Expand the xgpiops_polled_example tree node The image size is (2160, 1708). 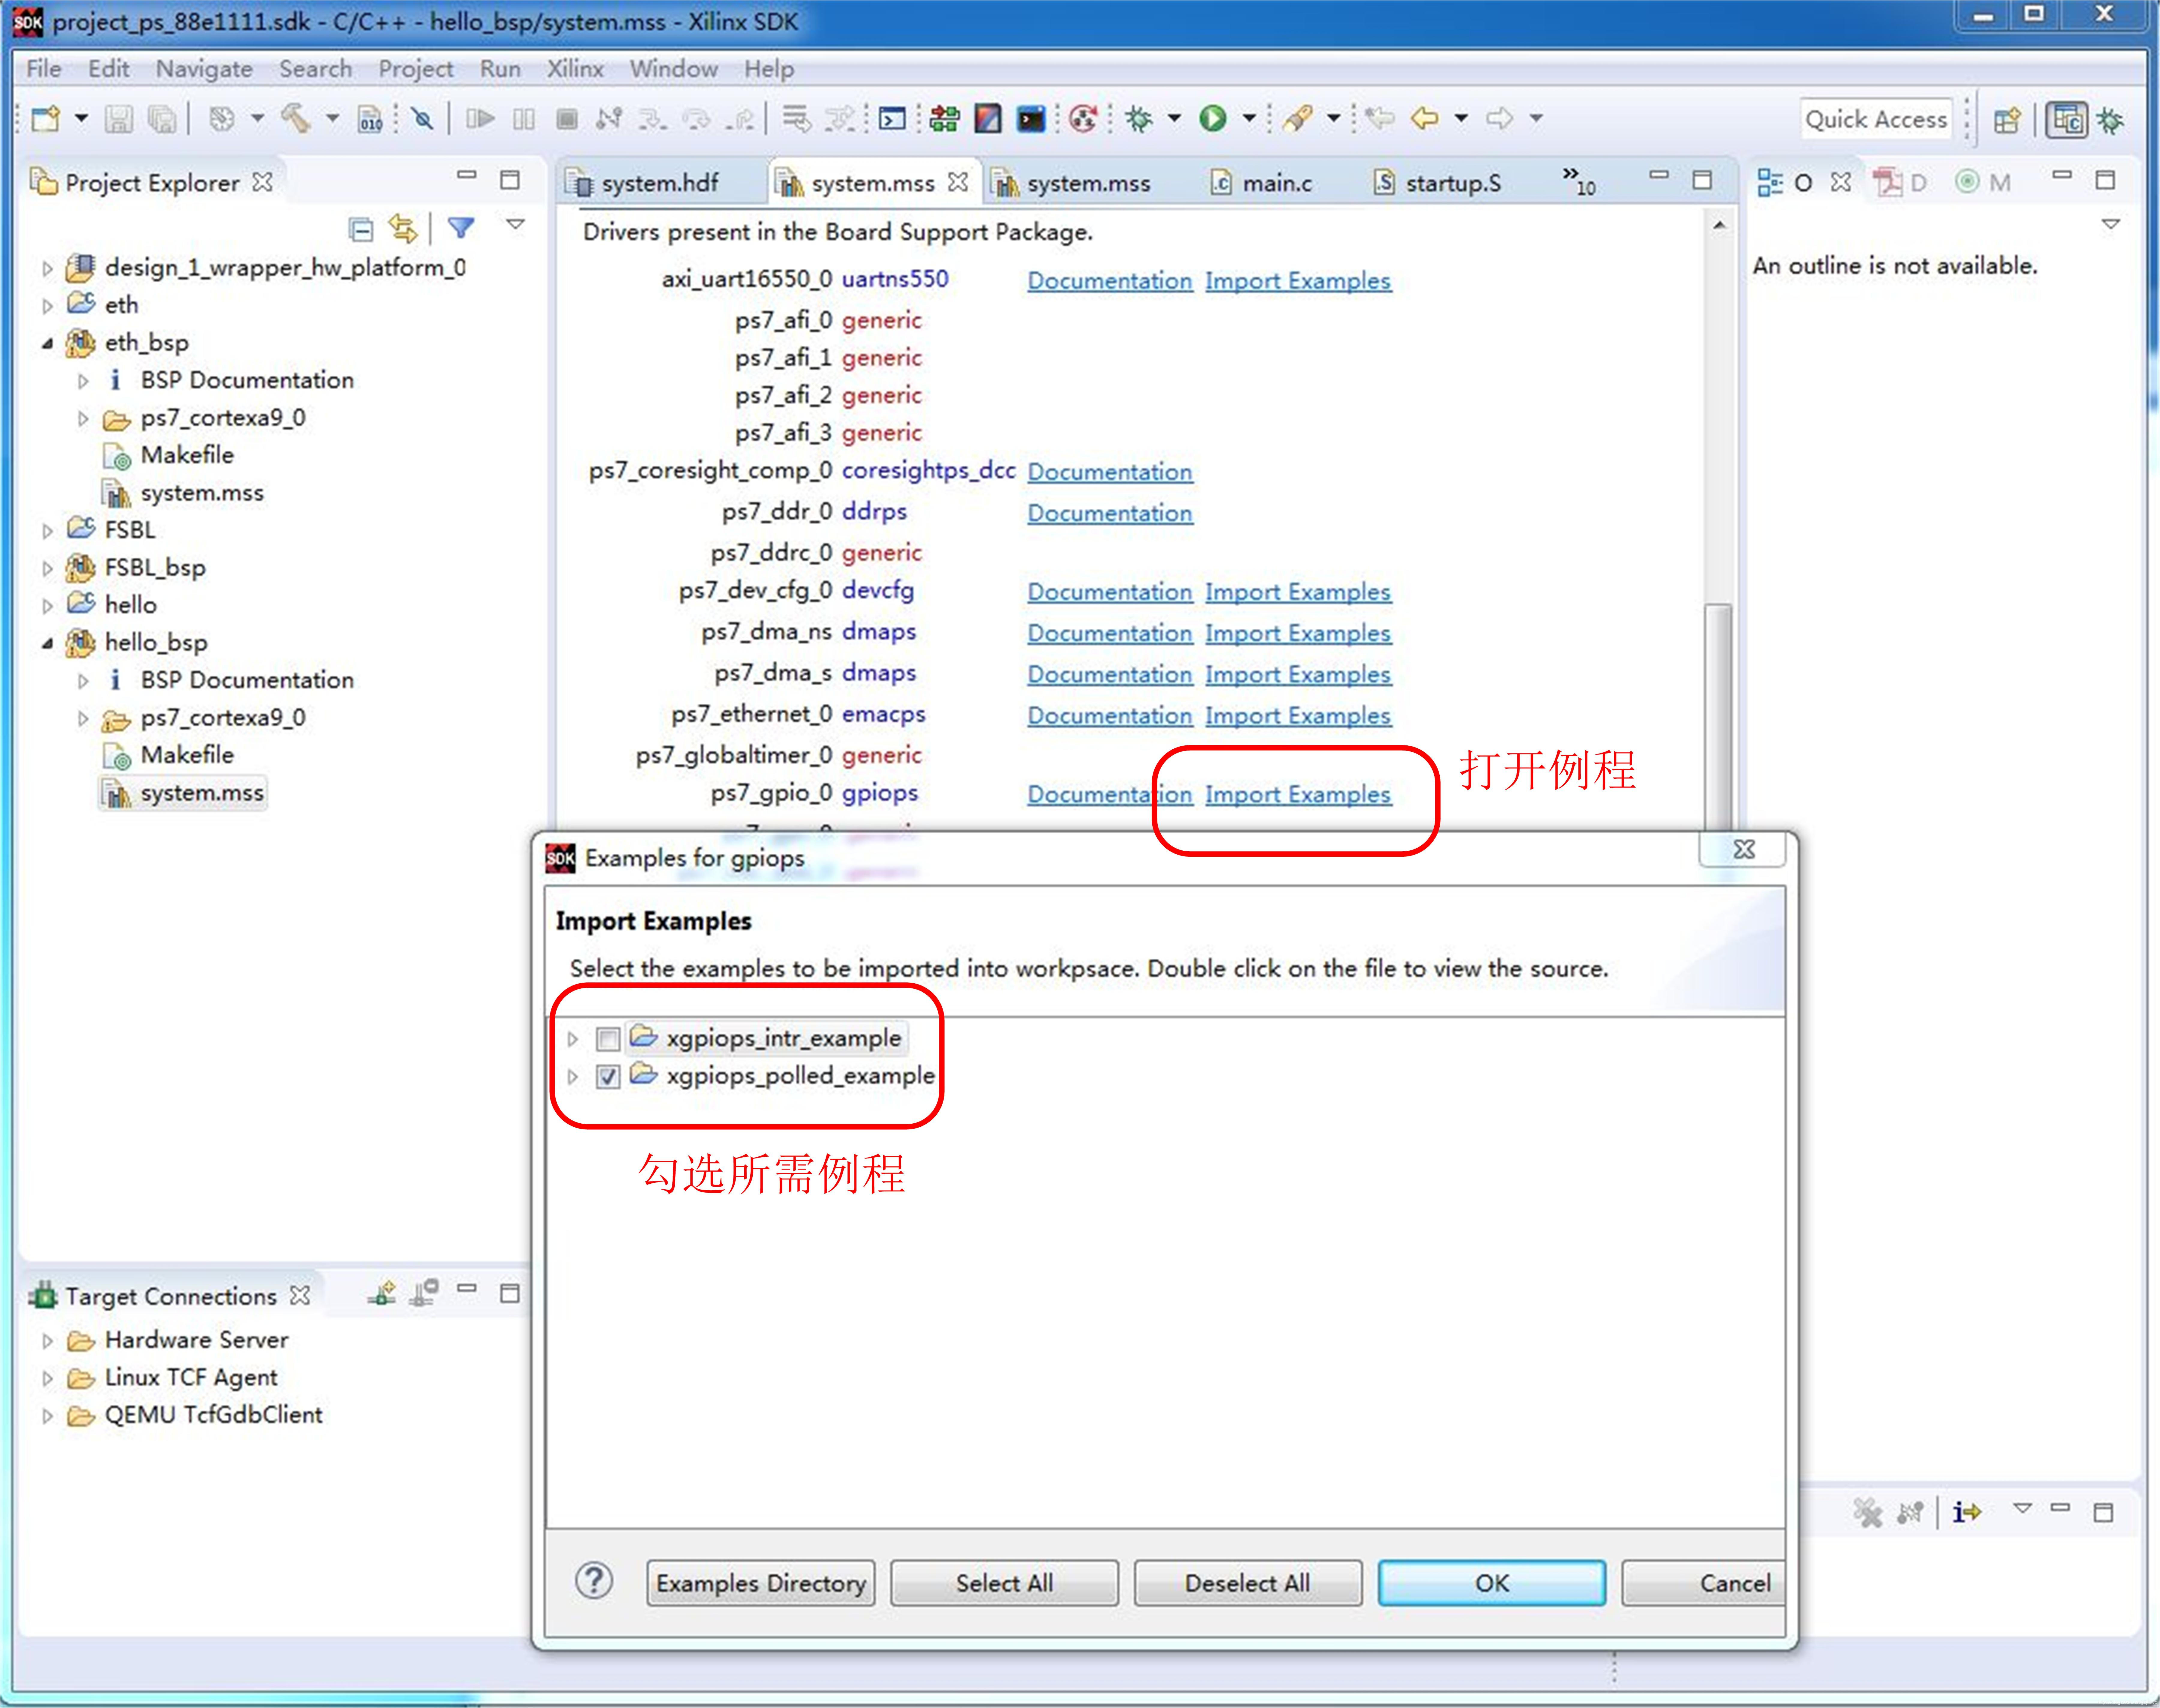[x=573, y=1077]
